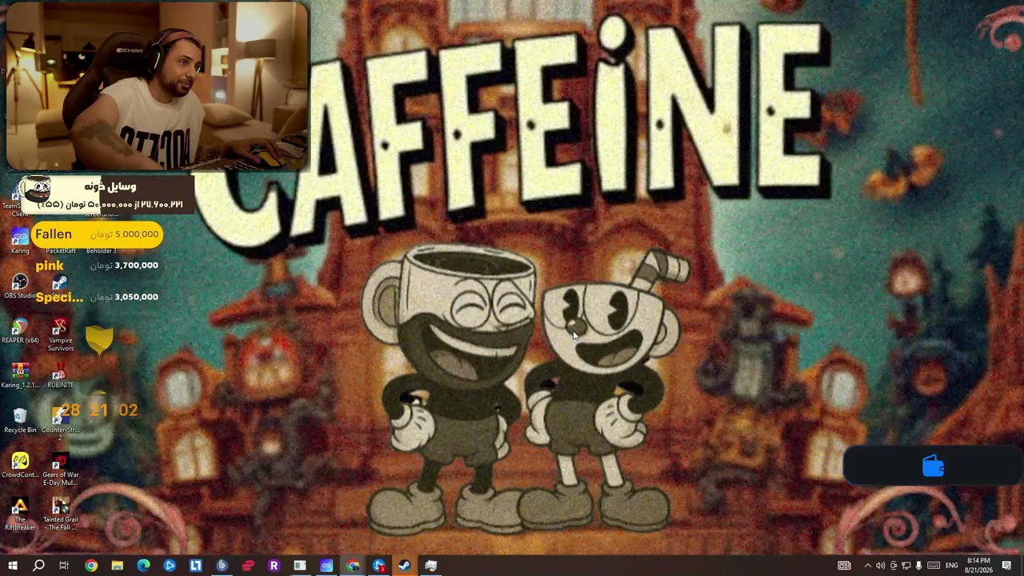
Task: Open the clock showing 8:14 PM
Action: pos(980,566)
